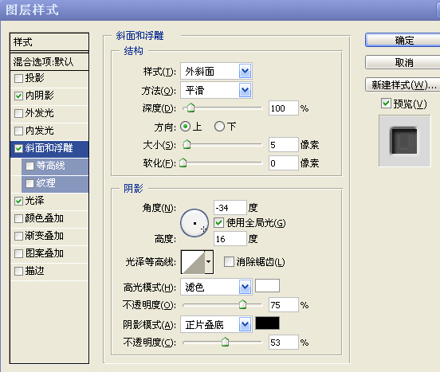Enable the 投影 drop shadow checkbox

pyautogui.click(x=18, y=78)
